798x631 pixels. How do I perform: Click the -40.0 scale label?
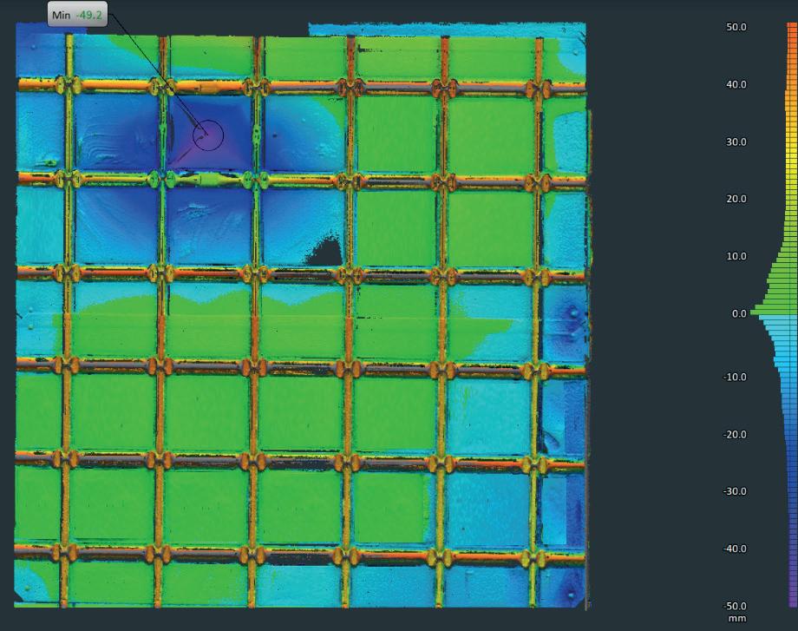[x=735, y=549]
